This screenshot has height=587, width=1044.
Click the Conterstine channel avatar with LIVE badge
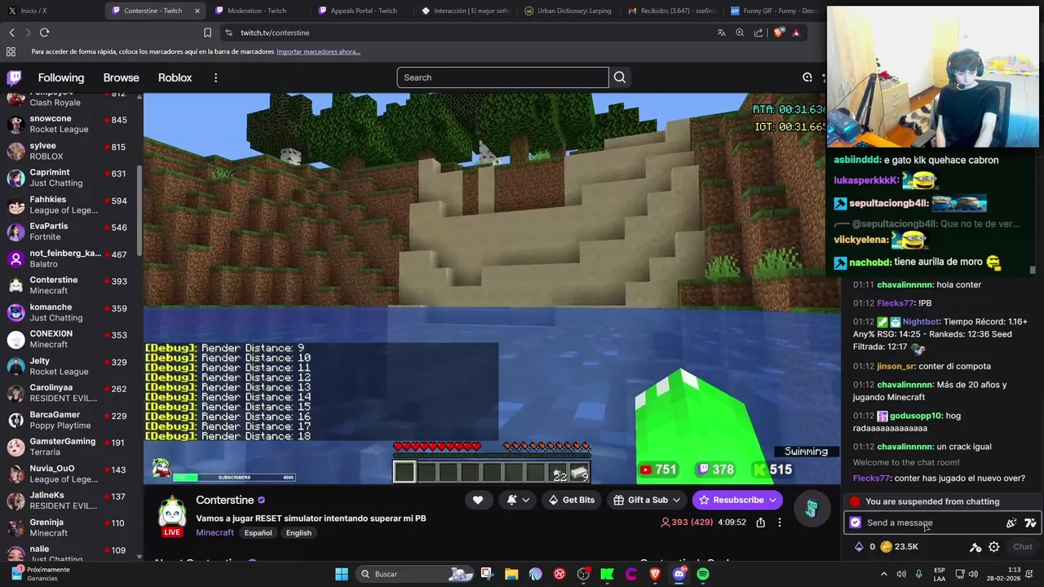(x=171, y=516)
